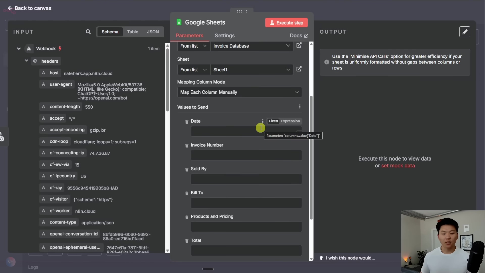Click the openai-conversation-id field label
This screenshot has height=273, width=485.
pos(74,234)
